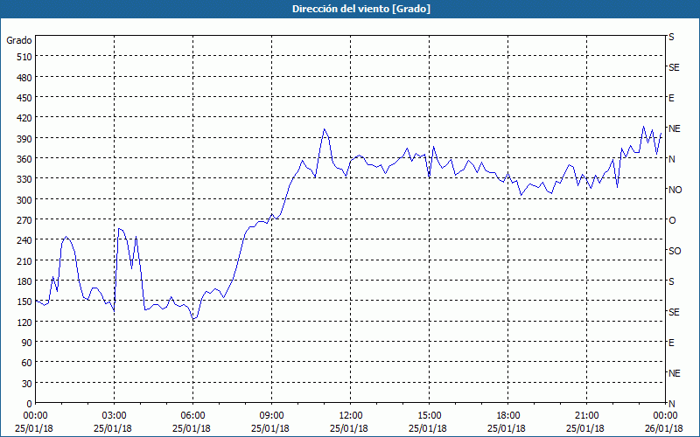Click the 'Grado' y-axis unit label

click(x=19, y=40)
